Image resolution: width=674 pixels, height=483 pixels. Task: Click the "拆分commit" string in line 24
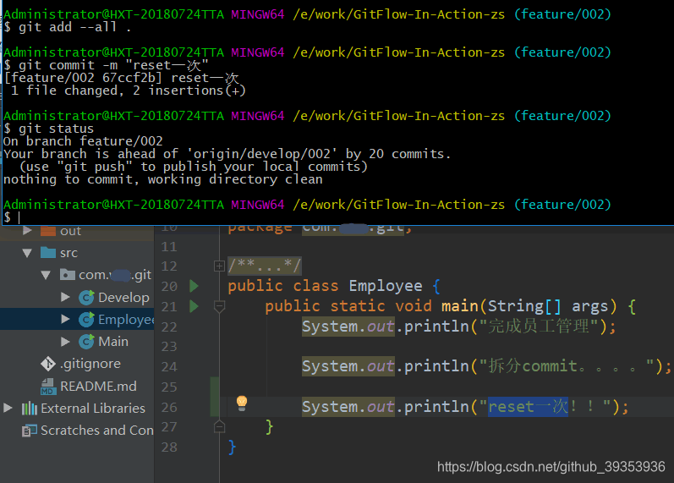pos(533,366)
